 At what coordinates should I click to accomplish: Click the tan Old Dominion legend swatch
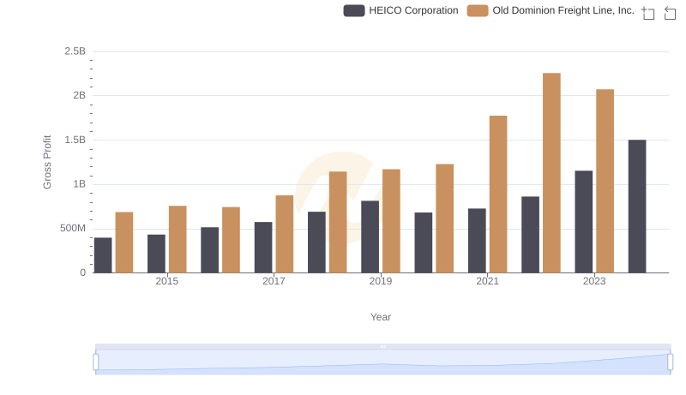478,10
